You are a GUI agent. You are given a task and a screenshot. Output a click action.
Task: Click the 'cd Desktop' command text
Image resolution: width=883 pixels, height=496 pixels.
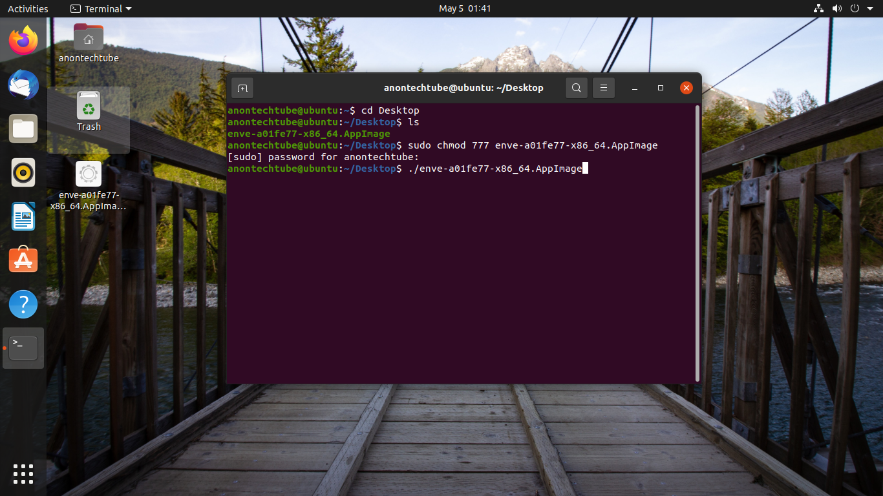click(390, 110)
